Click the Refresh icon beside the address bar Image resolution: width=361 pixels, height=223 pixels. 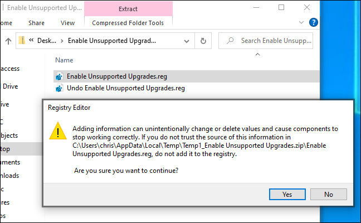tap(203, 41)
